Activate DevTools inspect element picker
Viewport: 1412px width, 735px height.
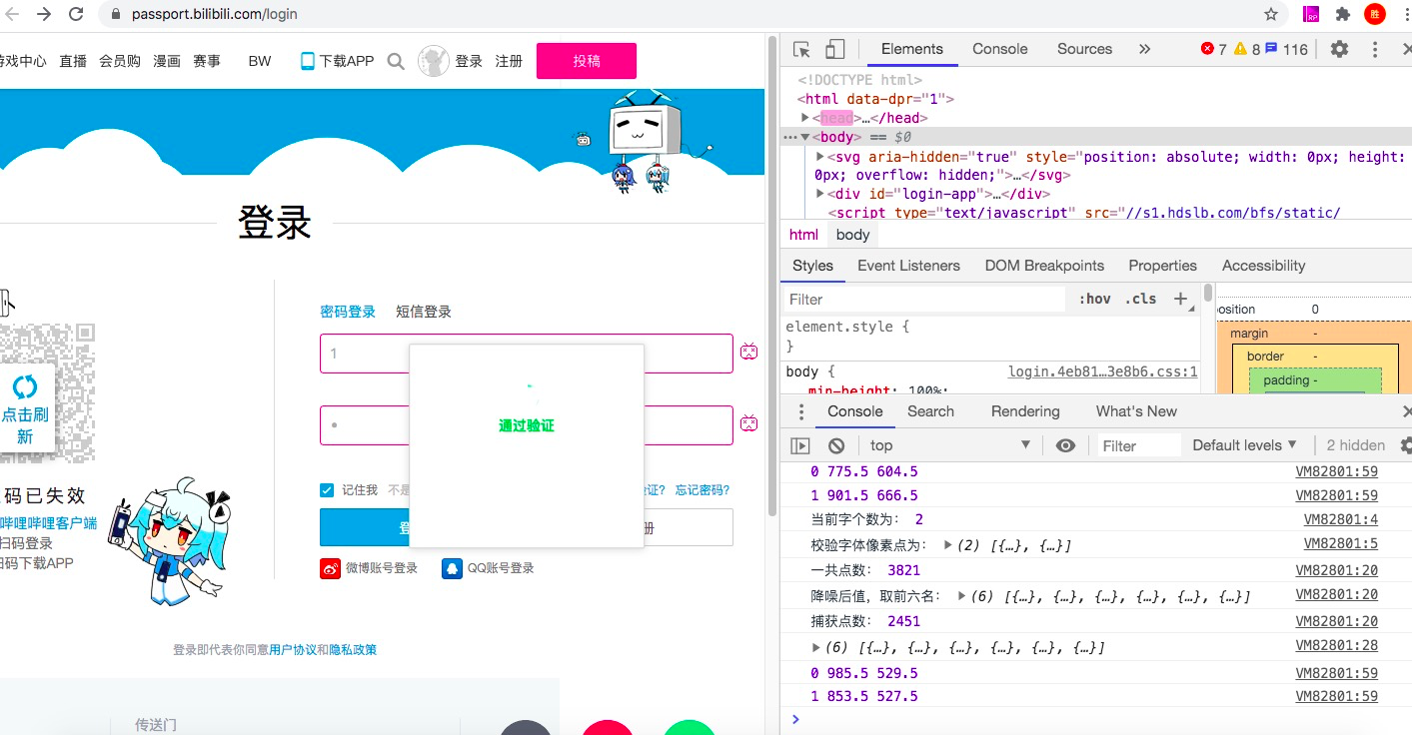pos(801,49)
